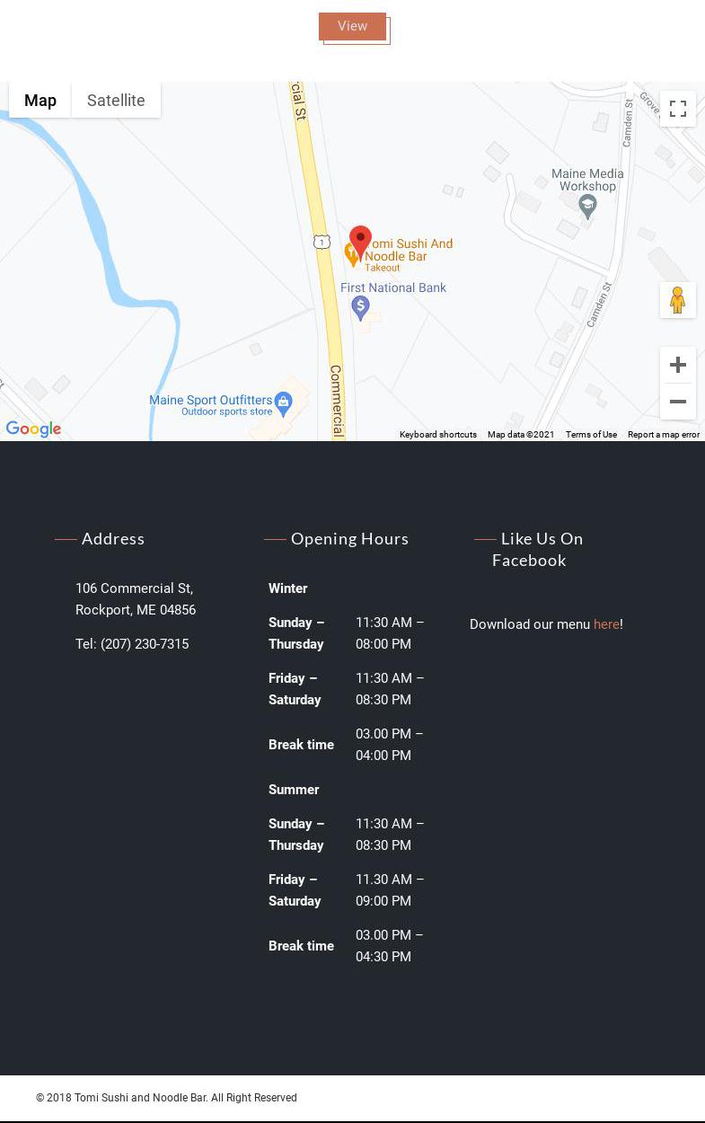
Task: Click the Route 1 highway shield
Action: tap(322, 242)
